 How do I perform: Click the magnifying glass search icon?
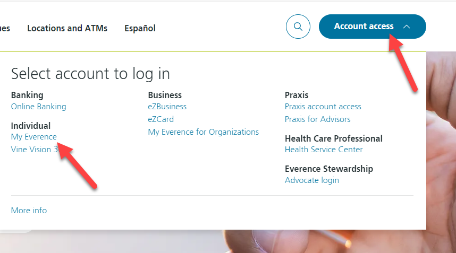(x=298, y=27)
